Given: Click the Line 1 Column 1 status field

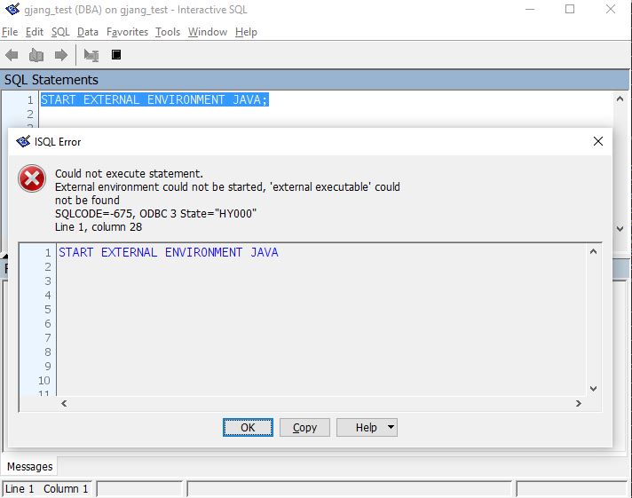Looking at the screenshot, I should (47, 489).
